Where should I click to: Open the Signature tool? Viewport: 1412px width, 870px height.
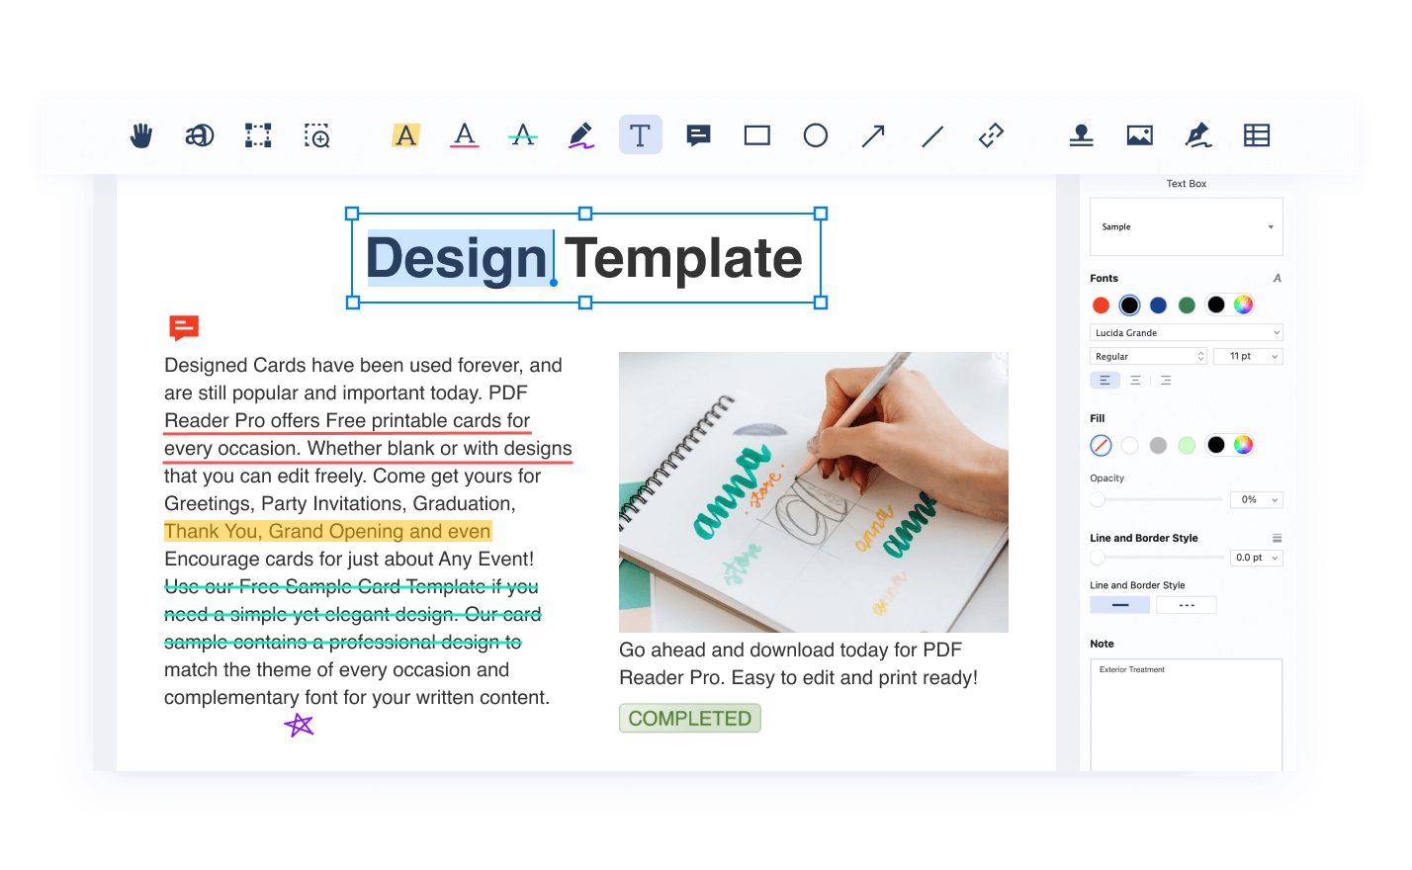click(x=1198, y=135)
